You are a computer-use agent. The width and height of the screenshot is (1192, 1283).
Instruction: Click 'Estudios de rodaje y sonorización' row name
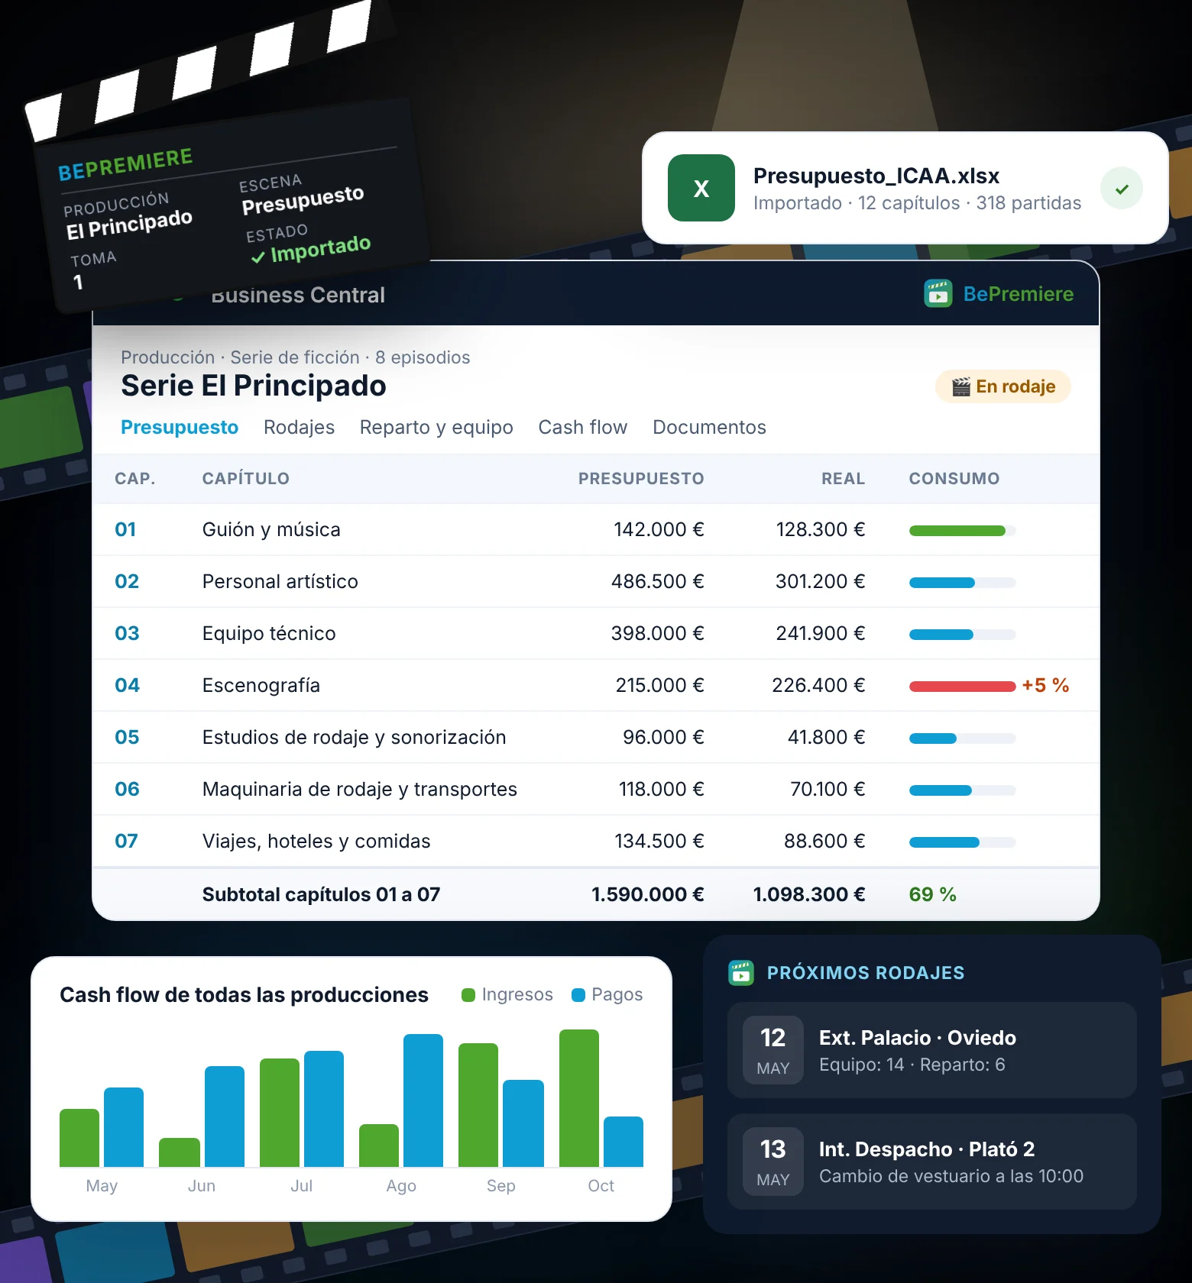pyautogui.click(x=355, y=737)
